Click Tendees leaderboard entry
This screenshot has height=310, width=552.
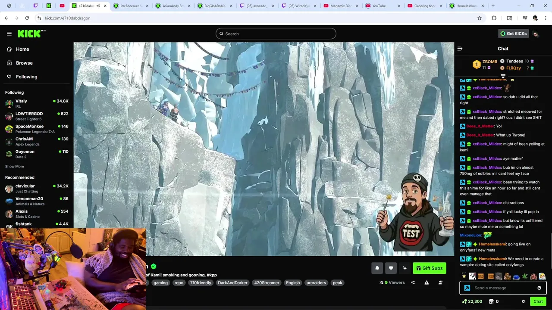pyautogui.click(x=517, y=61)
